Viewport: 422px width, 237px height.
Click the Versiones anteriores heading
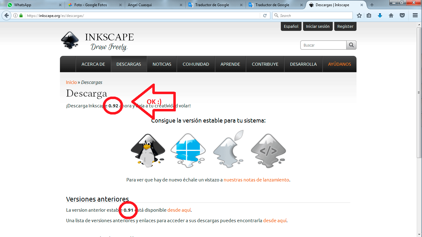97,199
